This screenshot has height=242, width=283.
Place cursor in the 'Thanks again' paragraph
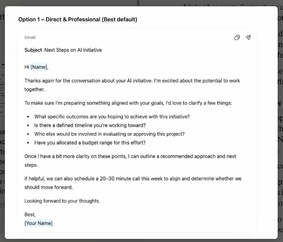[x=132, y=81]
